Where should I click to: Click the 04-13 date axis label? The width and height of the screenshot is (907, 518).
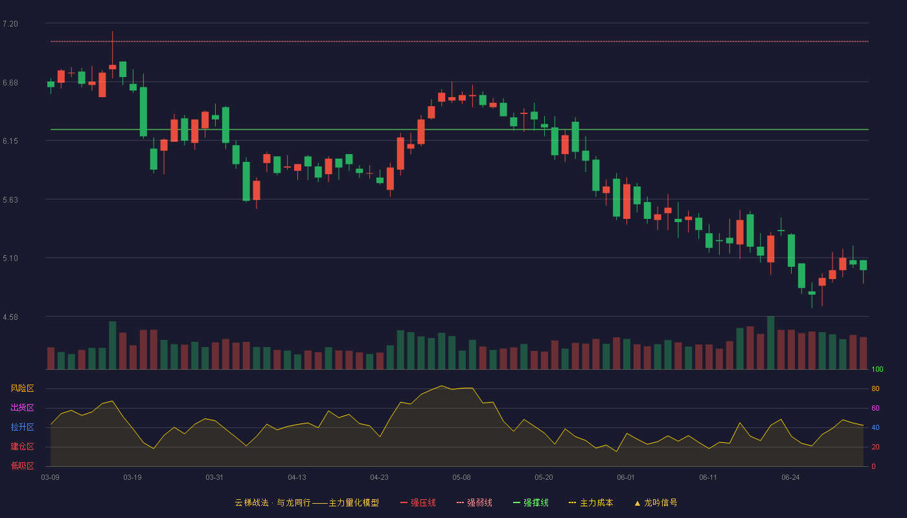point(297,477)
